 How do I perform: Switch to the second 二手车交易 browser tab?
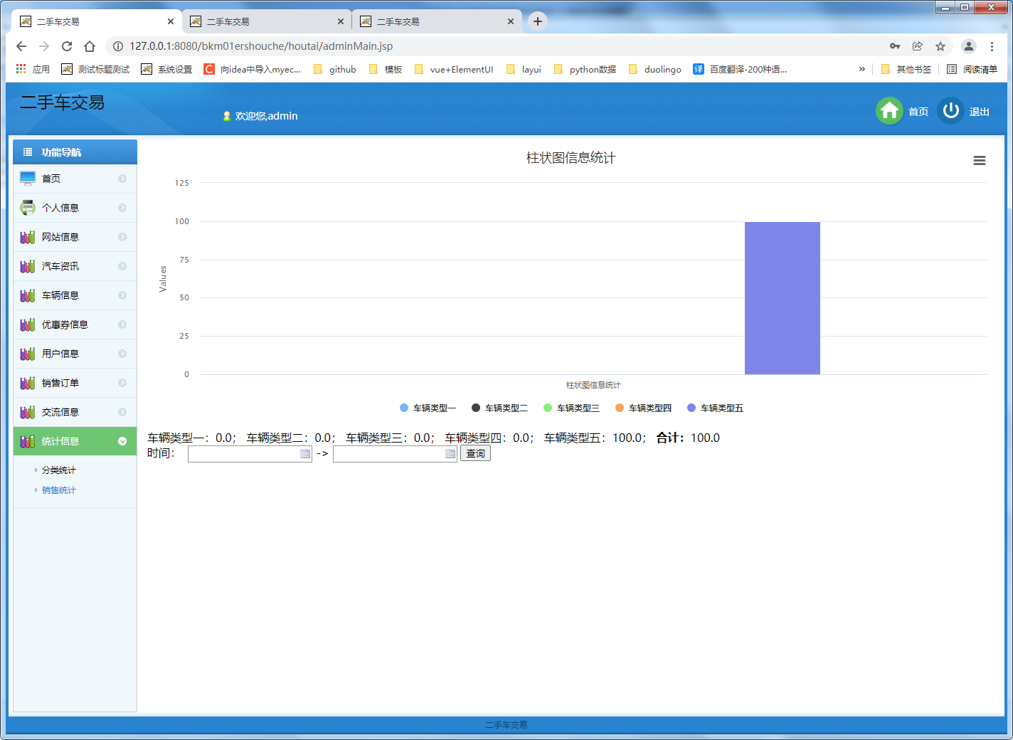click(x=267, y=21)
